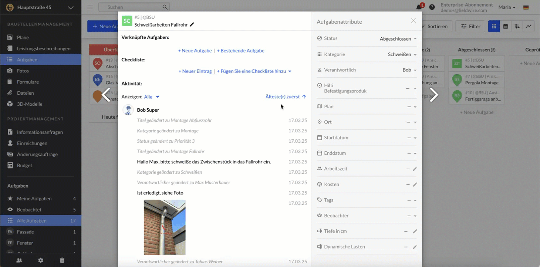Click + Neuer Eintrag checklist link
The width and height of the screenshot is (540, 267).
coord(195,71)
